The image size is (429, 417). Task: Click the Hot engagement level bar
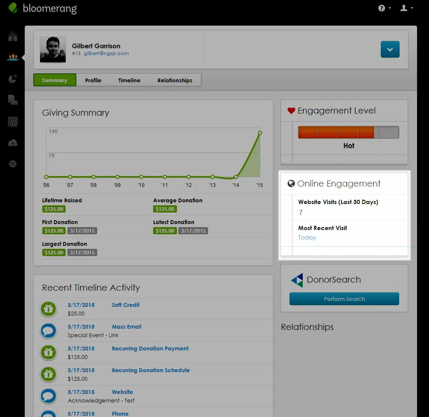point(348,132)
